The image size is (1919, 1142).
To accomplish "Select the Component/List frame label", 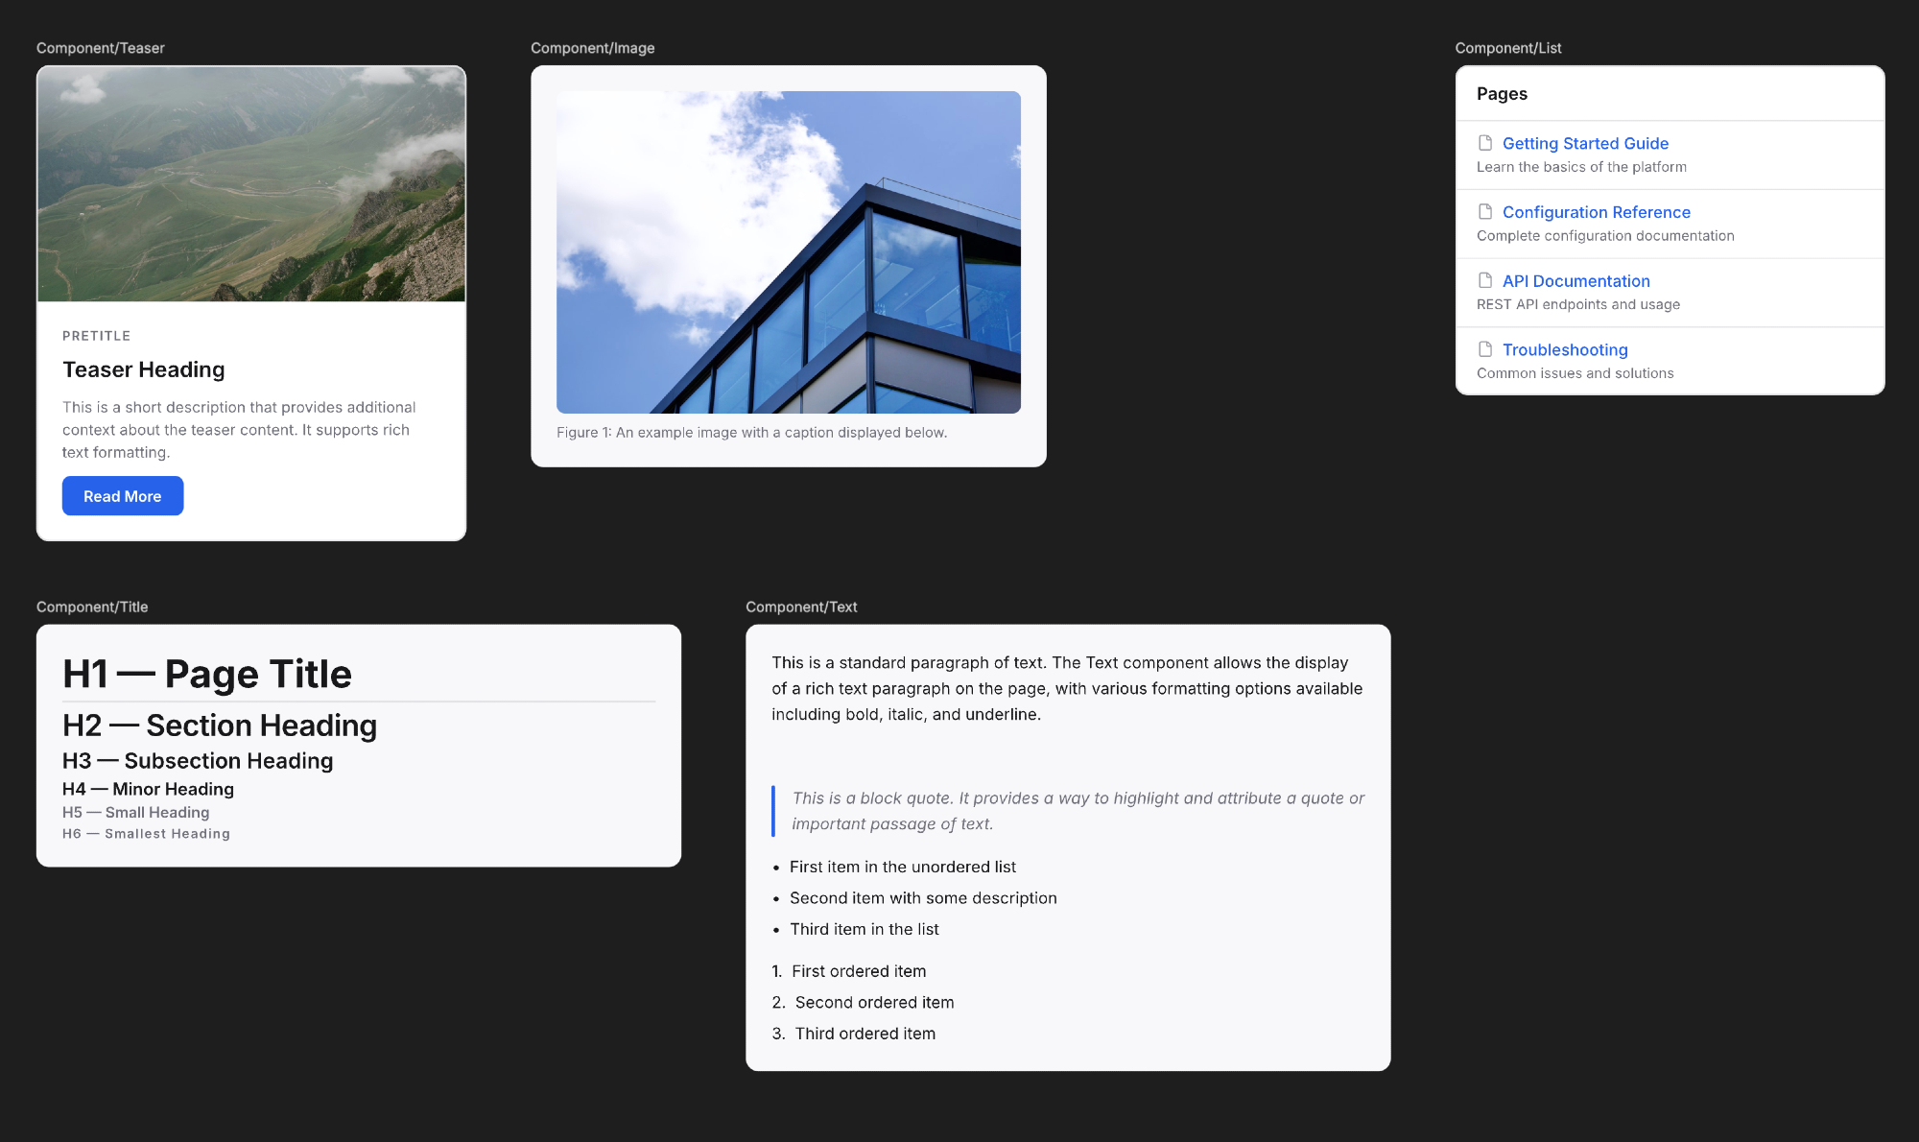I will (1507, 48).
